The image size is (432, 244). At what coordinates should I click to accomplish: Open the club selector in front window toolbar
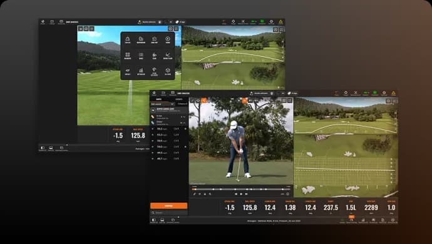pyautogui.click(x=293, y=93)
